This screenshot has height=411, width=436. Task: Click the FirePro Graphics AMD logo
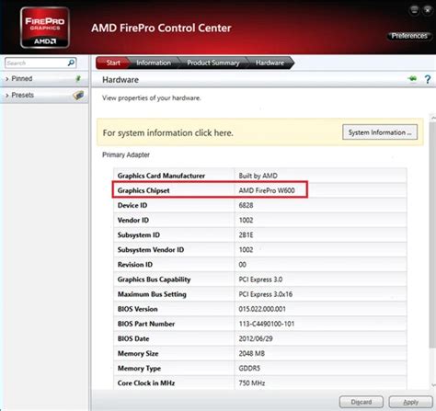click(45, 28)
